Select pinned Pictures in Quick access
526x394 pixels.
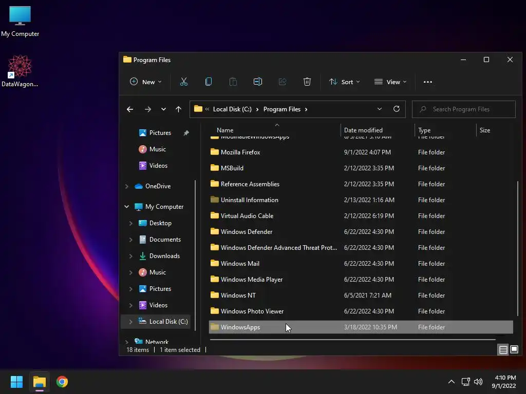pyautogui.click(x=160, y=133)
